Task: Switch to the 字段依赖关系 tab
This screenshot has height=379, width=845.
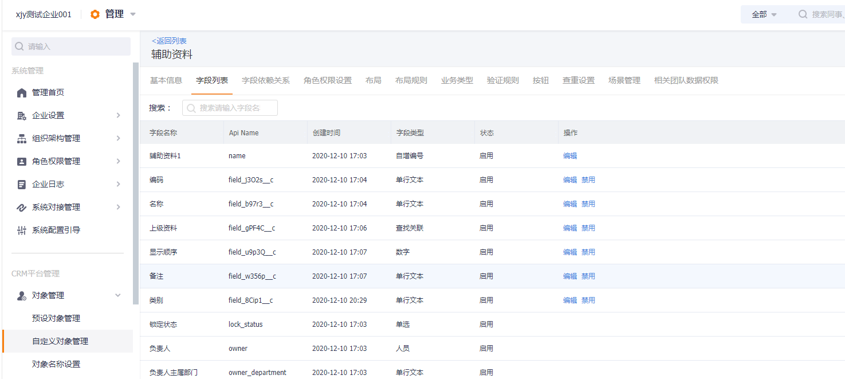Action: (x=266, y=80)
